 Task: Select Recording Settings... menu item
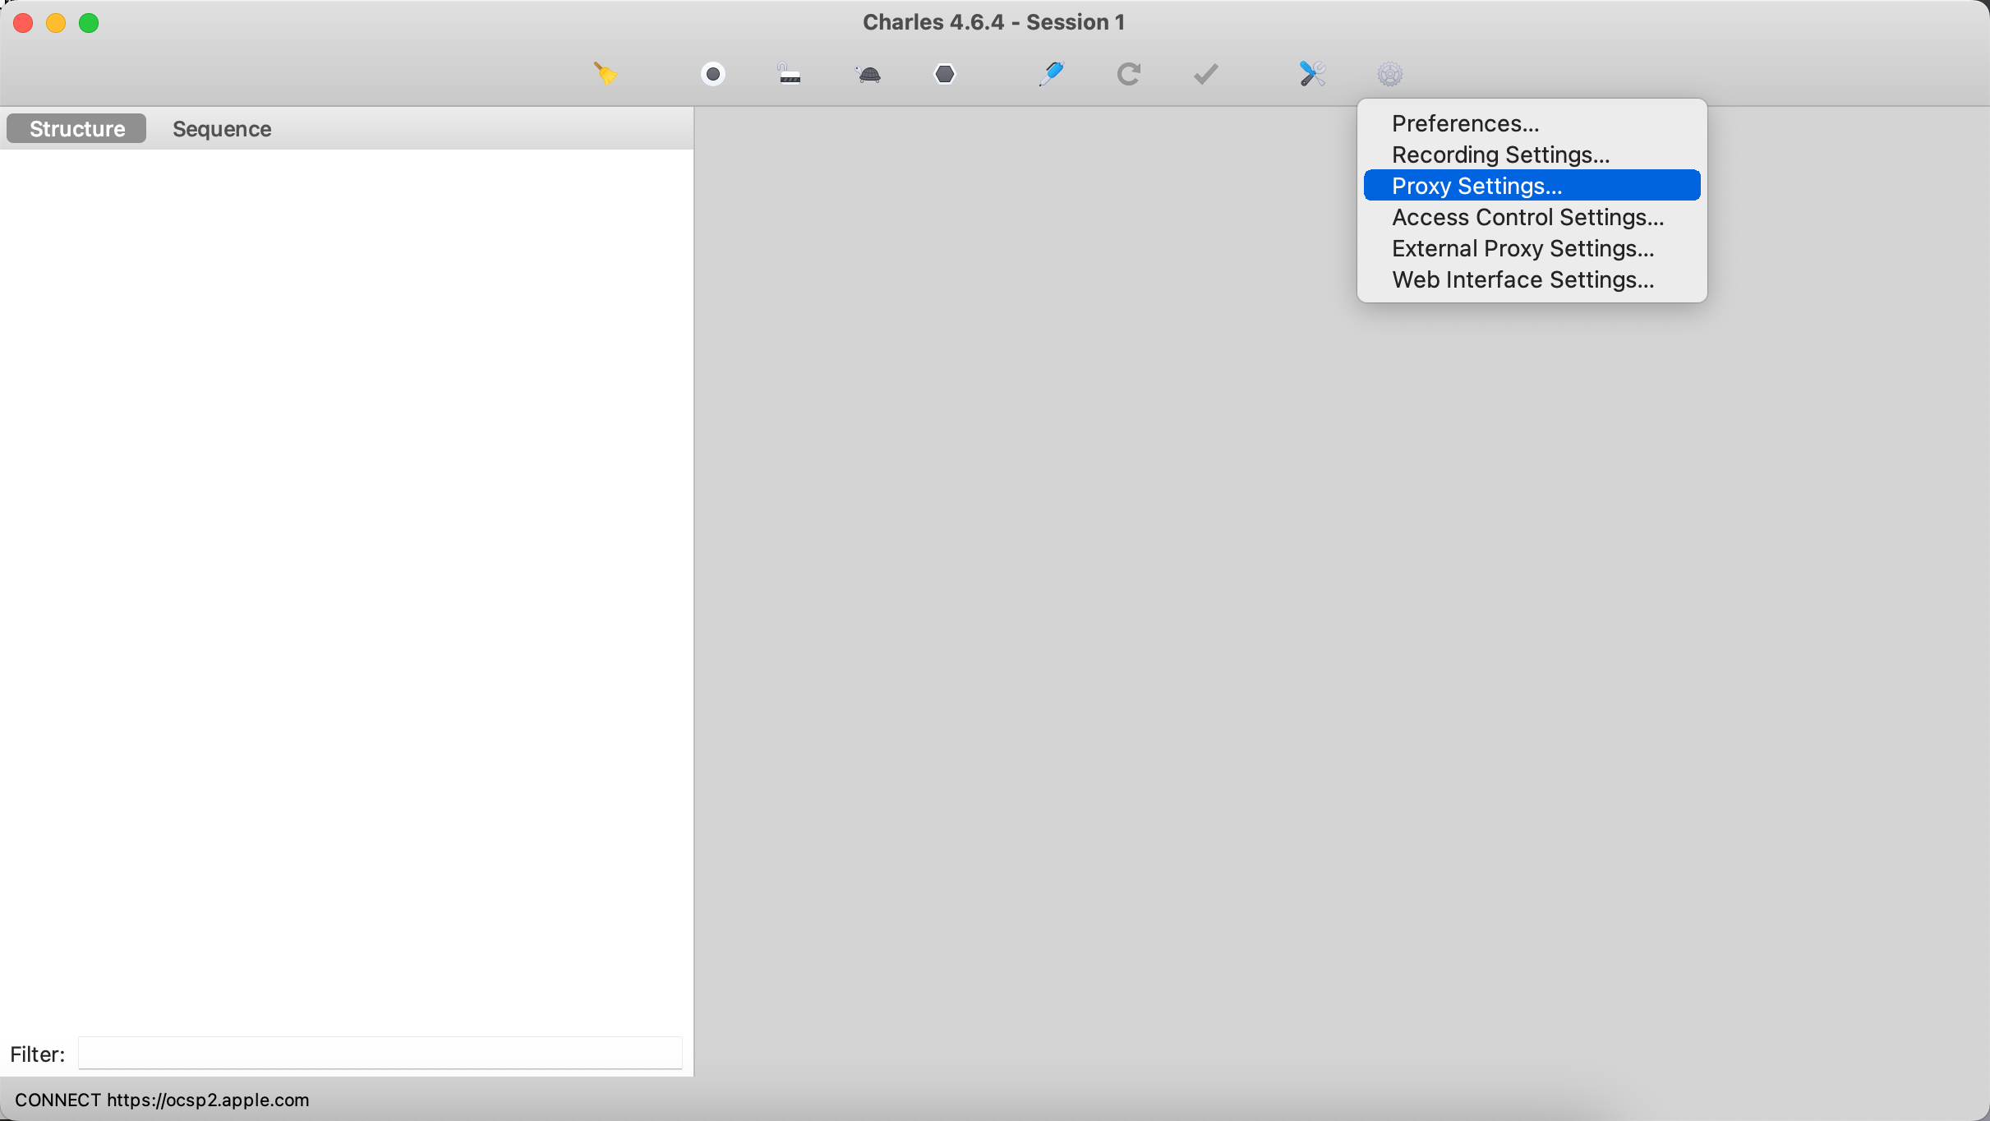click(1500, 155)
